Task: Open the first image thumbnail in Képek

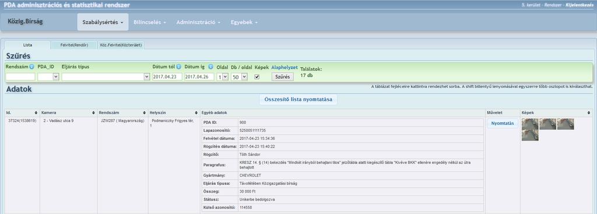Action: [x=530, y=124]
